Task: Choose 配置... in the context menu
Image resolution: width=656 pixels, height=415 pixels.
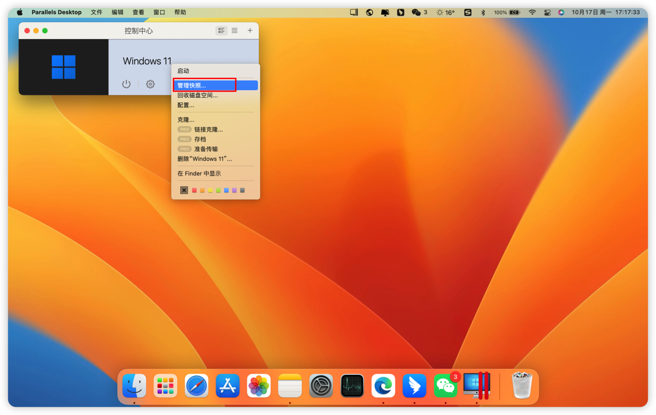Action: point(216,105)
